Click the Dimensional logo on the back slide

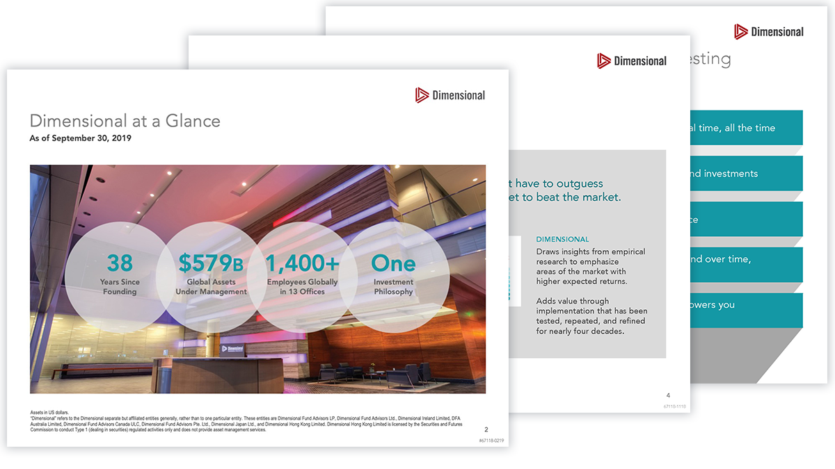[x=769, y=31]
